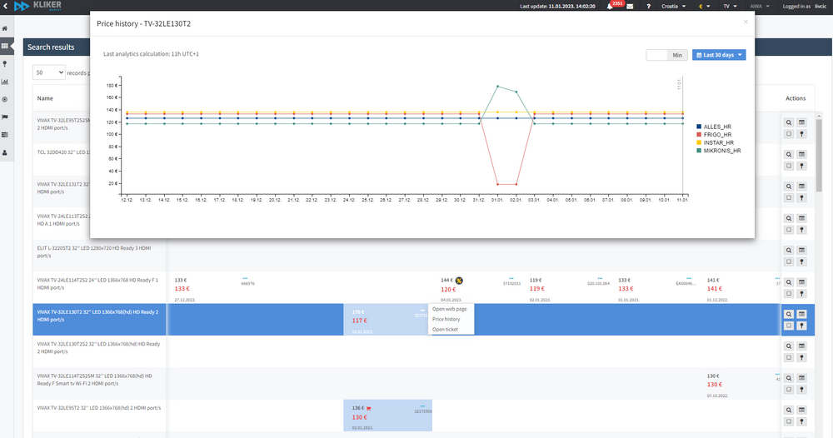This screenshot has height=438, width=833.
Task: Toggle FRIGO_HR series in chart legend
Action: tap(714, 135)
